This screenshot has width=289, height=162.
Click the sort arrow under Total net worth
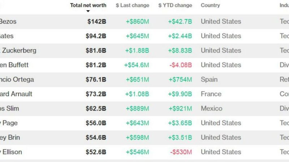pos(88,11)
